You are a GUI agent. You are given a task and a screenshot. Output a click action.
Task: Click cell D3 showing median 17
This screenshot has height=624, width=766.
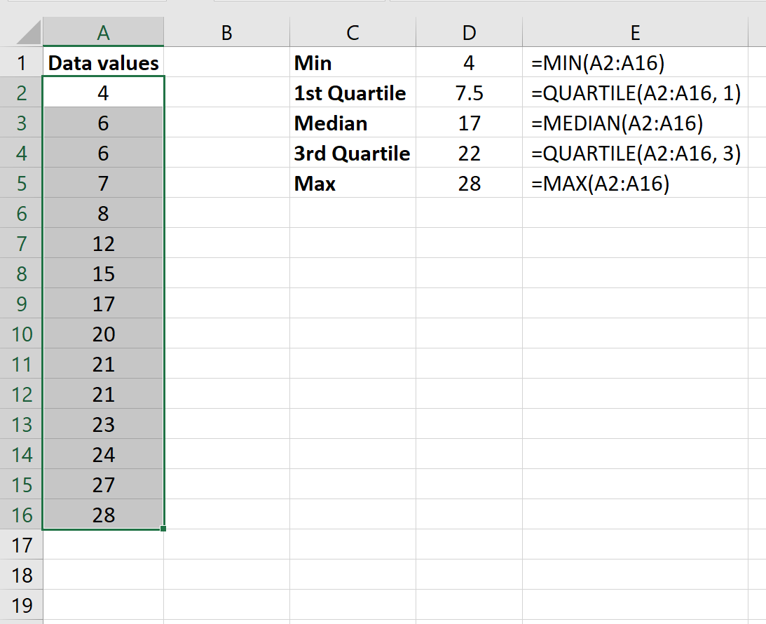pos(469,123)
